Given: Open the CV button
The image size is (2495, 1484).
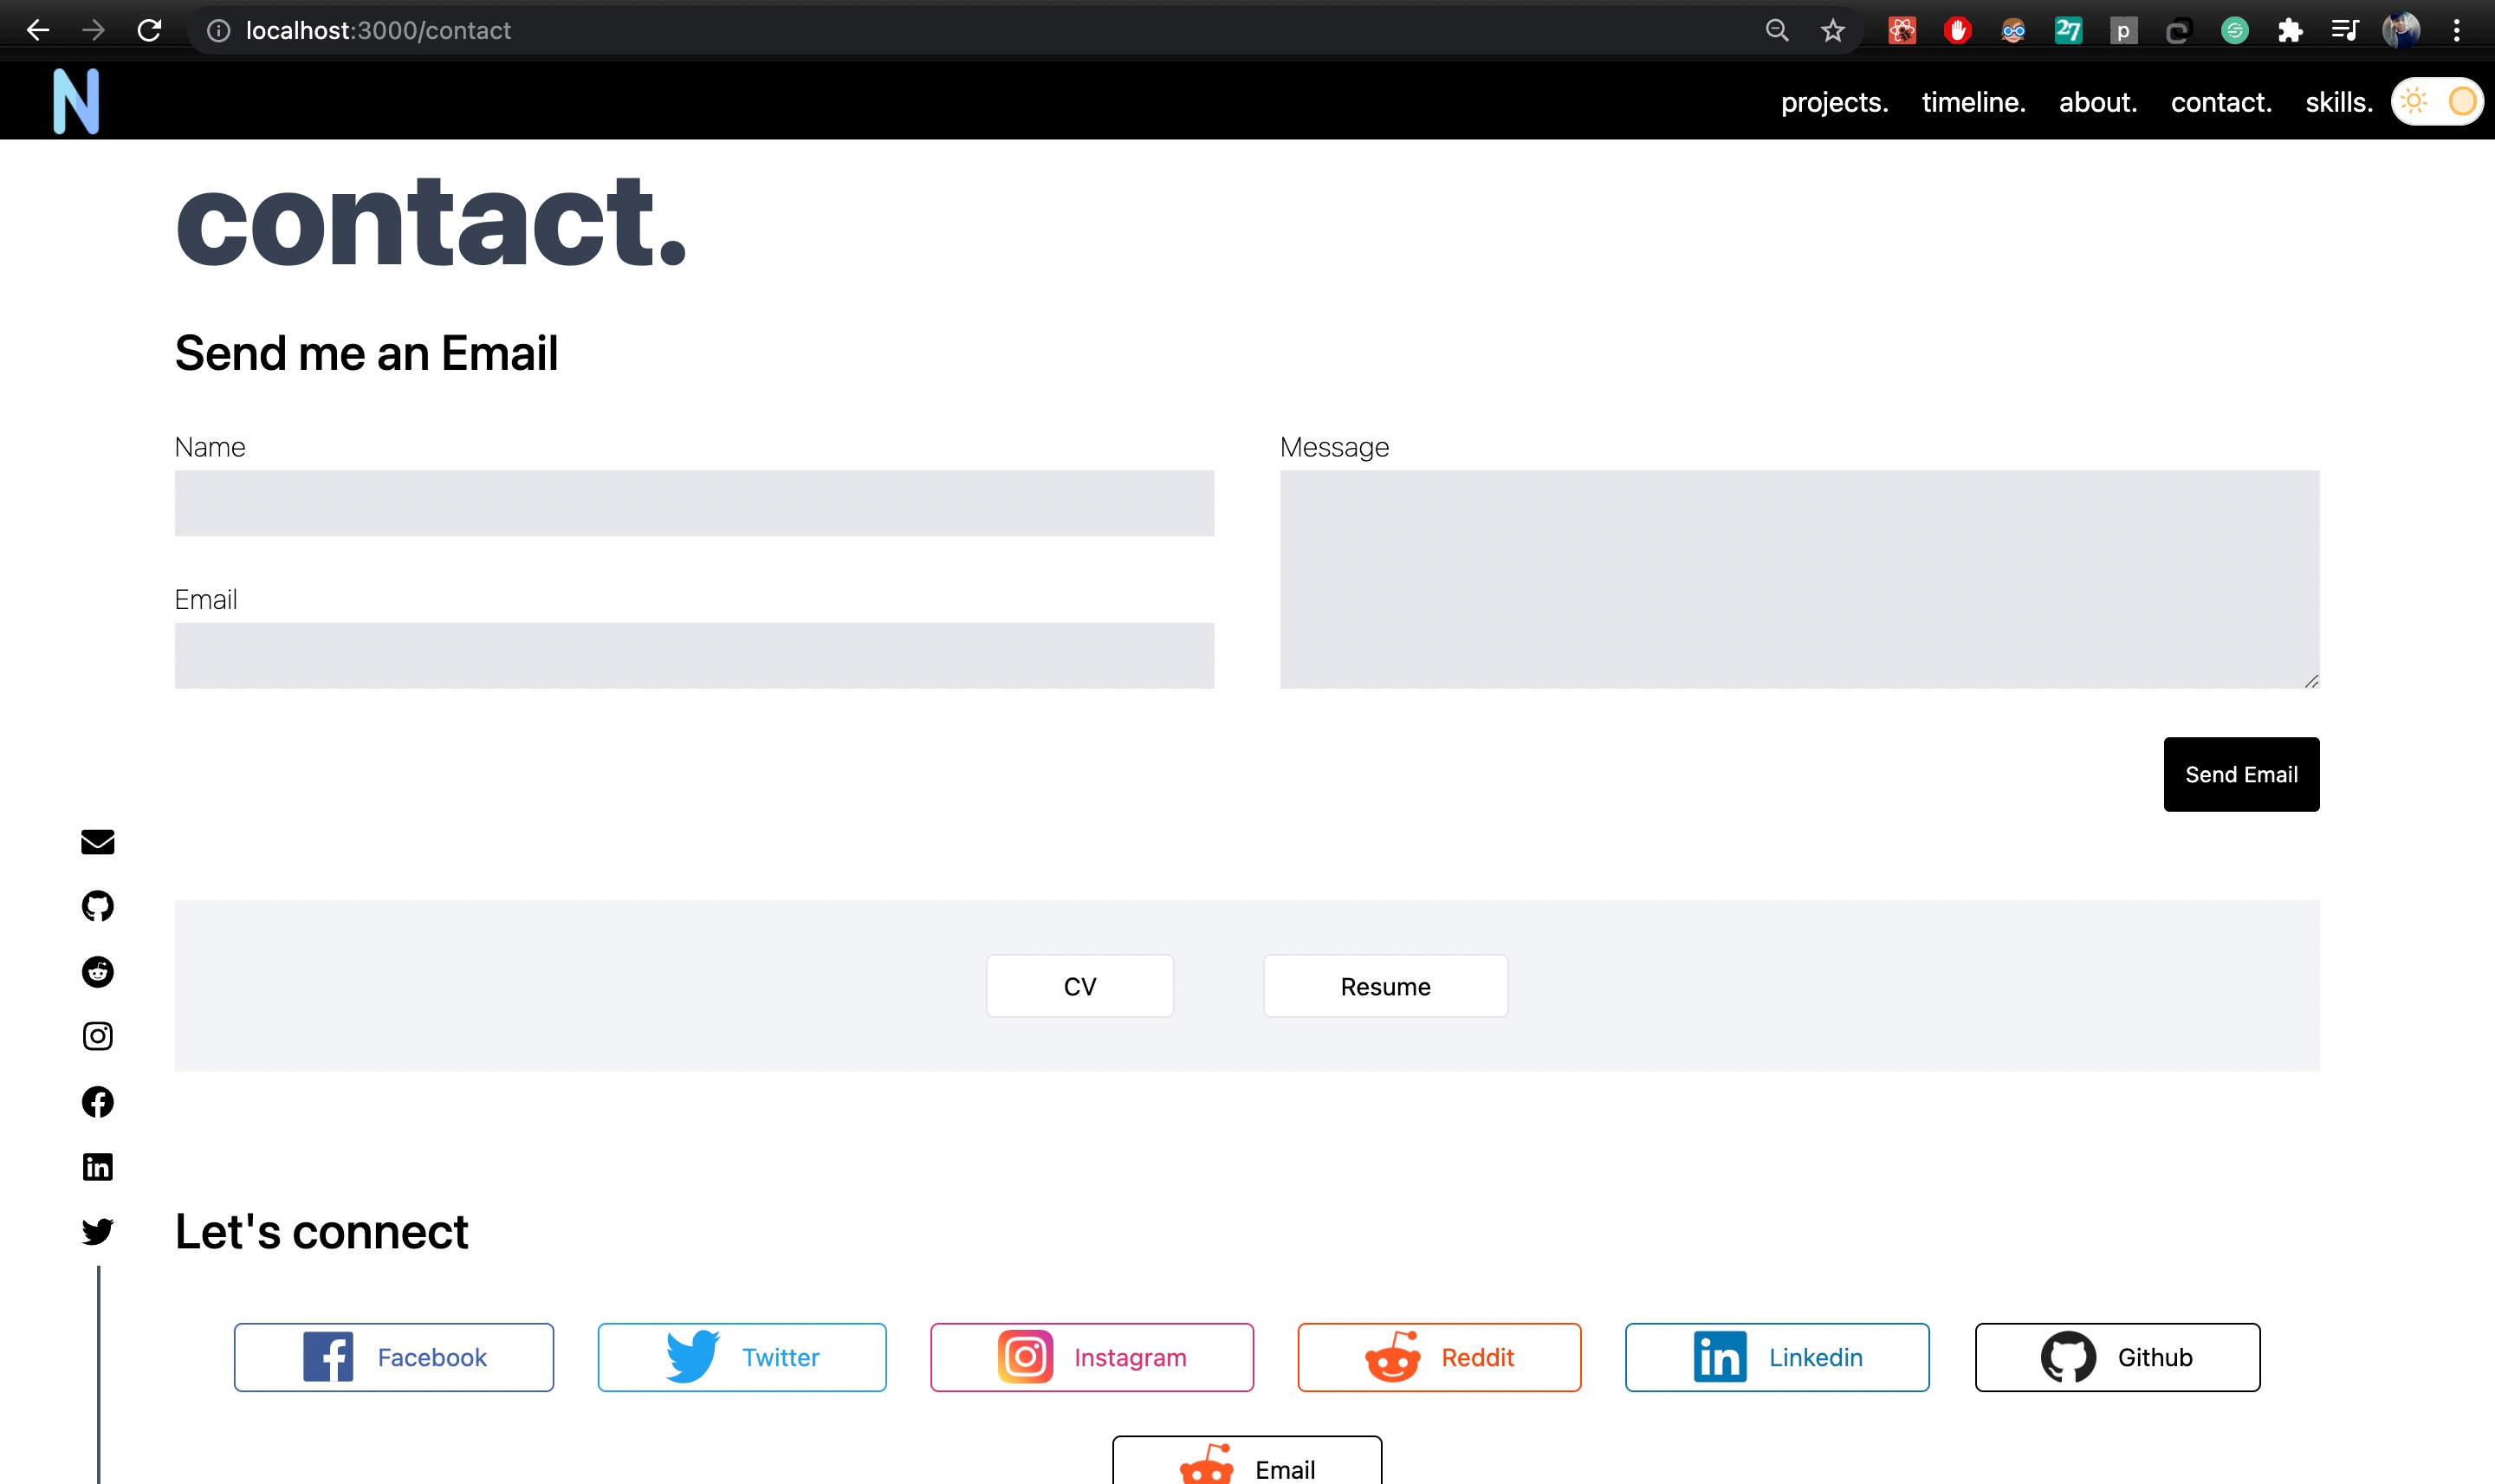Looking at the screenshot, I should coord(1080,986).
